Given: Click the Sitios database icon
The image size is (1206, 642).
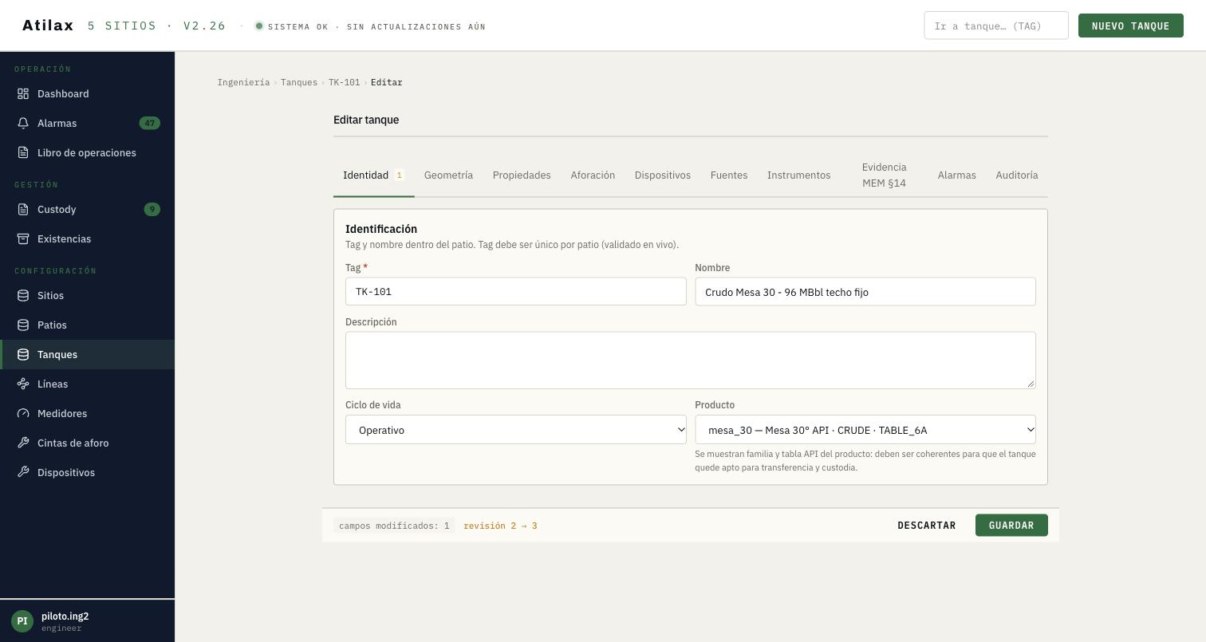Looking at the screenshot, I should [23, 296].
